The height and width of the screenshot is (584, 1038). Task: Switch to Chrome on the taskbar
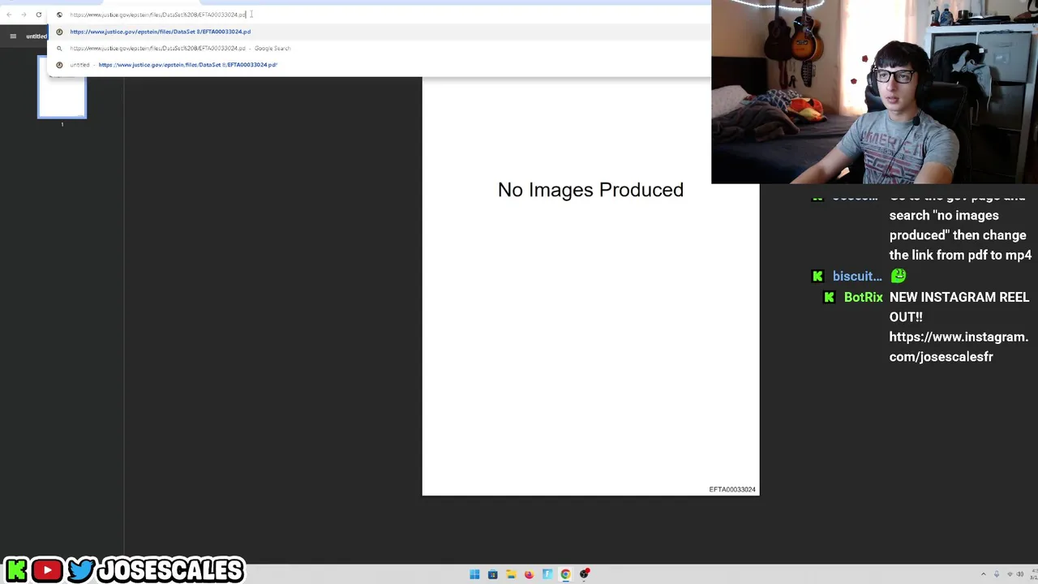tap(565, 574)
